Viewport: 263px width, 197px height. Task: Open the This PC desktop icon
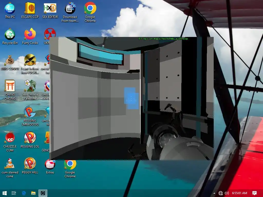coord(10,10)
